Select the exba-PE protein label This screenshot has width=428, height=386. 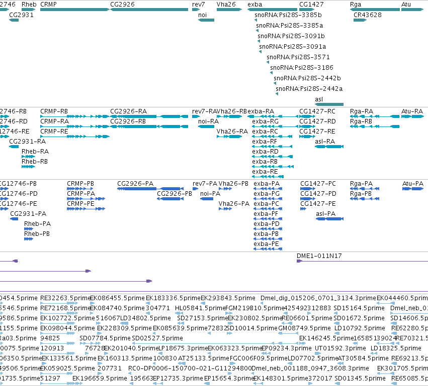(266, 244)
